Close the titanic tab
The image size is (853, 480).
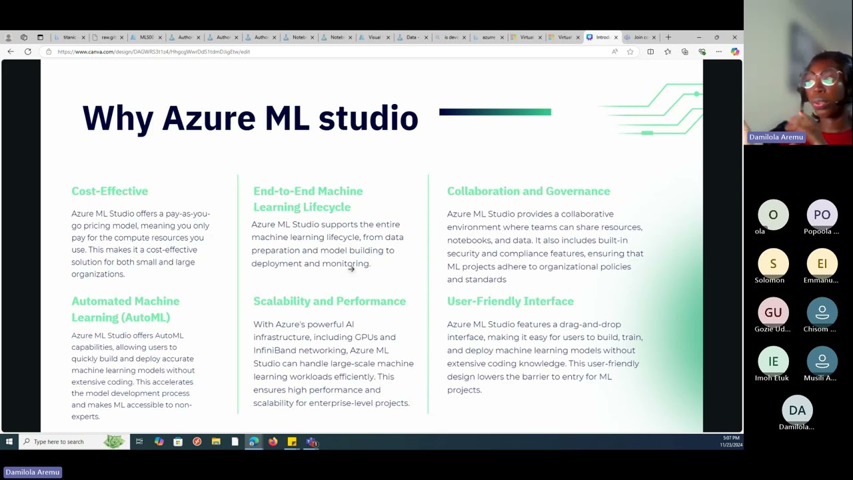pyautogui.click(x=83, y=37)
